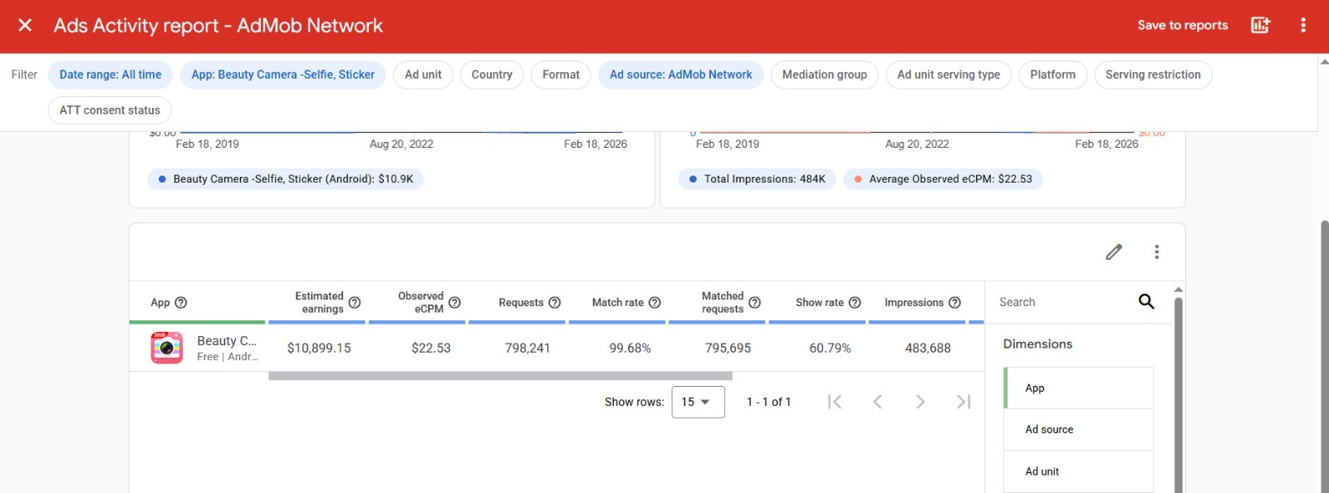Open the table's three-dot options menu
This screenshot has height=493, width=1329.
coord(1156,251)
